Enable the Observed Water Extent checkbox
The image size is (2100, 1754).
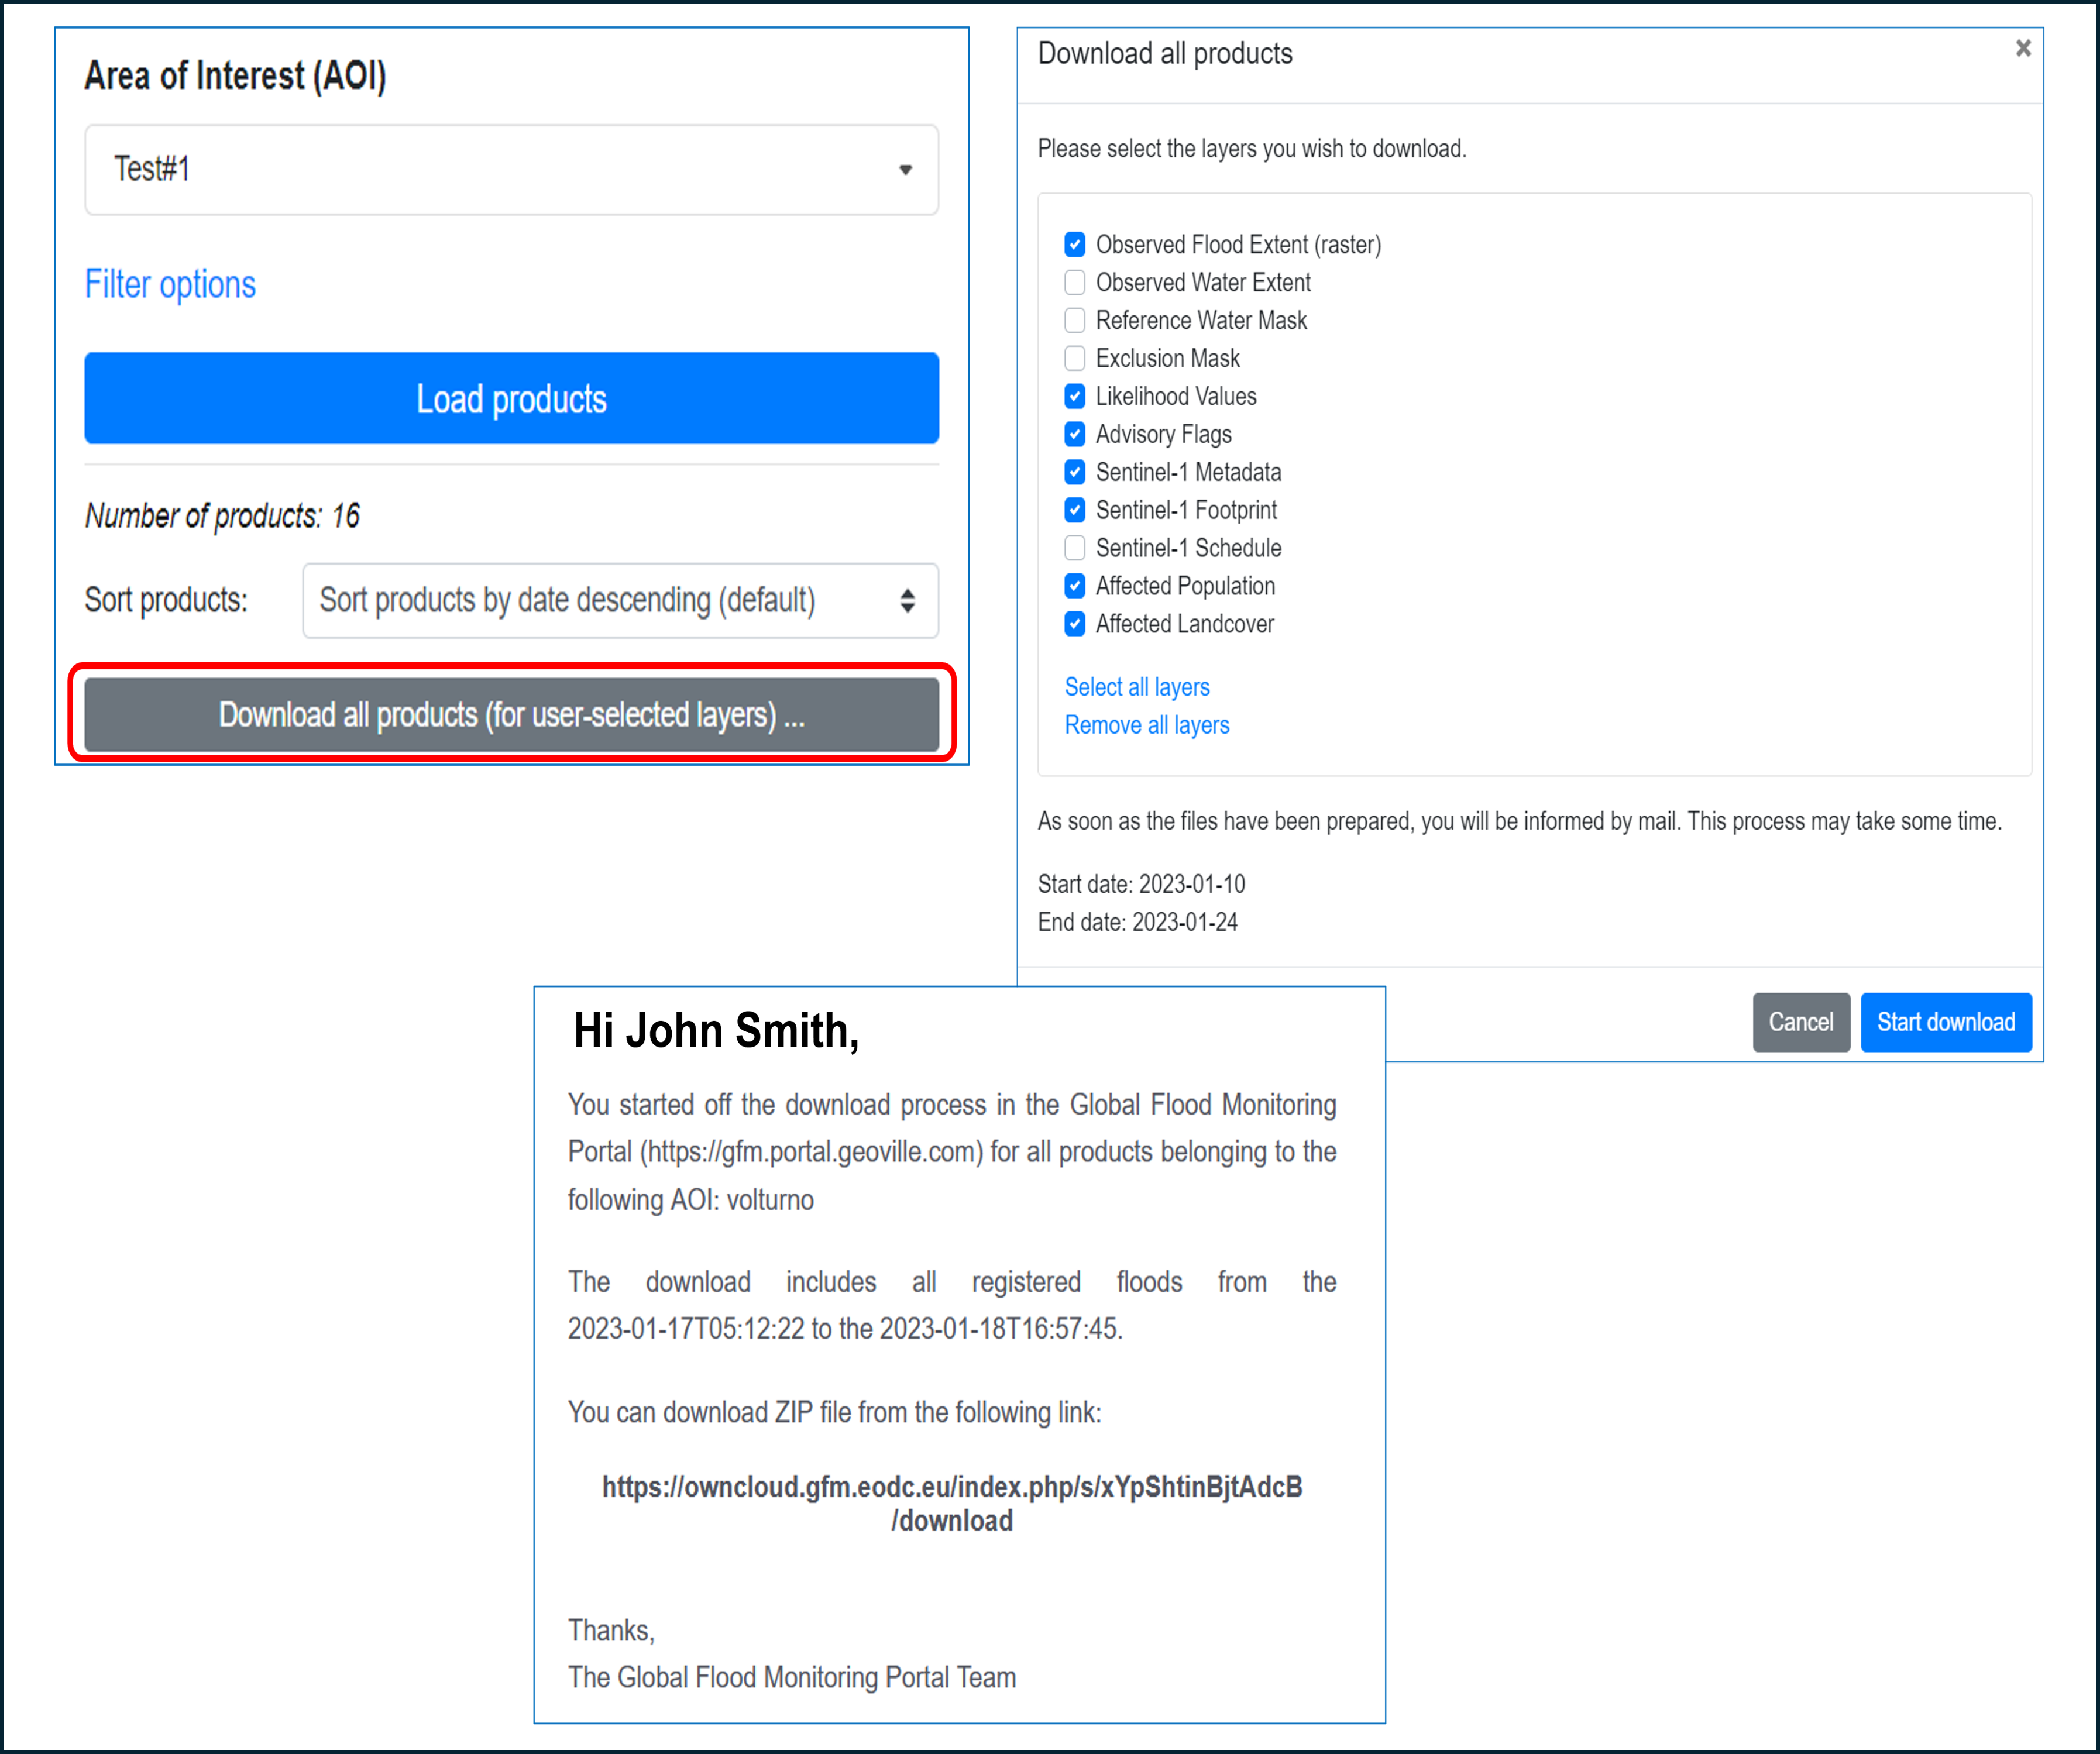click(1075, 283)
